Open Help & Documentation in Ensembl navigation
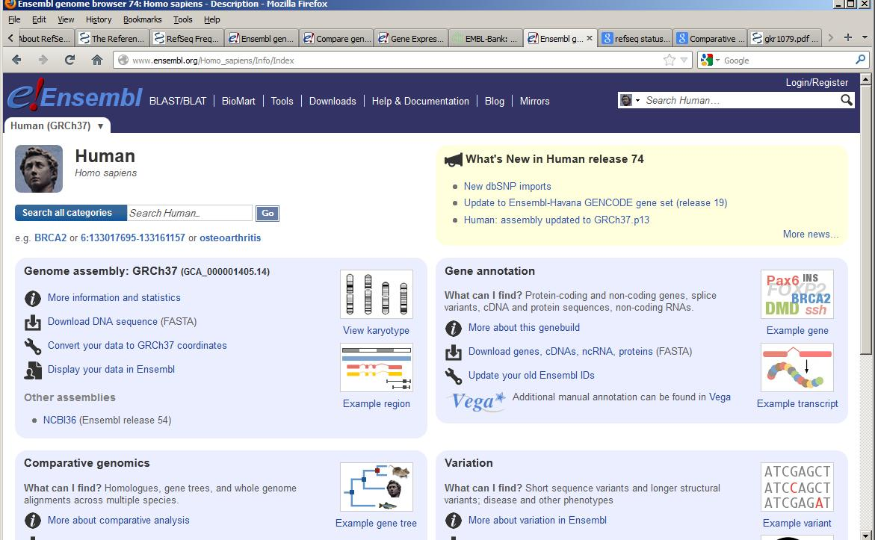 [x=420, y=101]
